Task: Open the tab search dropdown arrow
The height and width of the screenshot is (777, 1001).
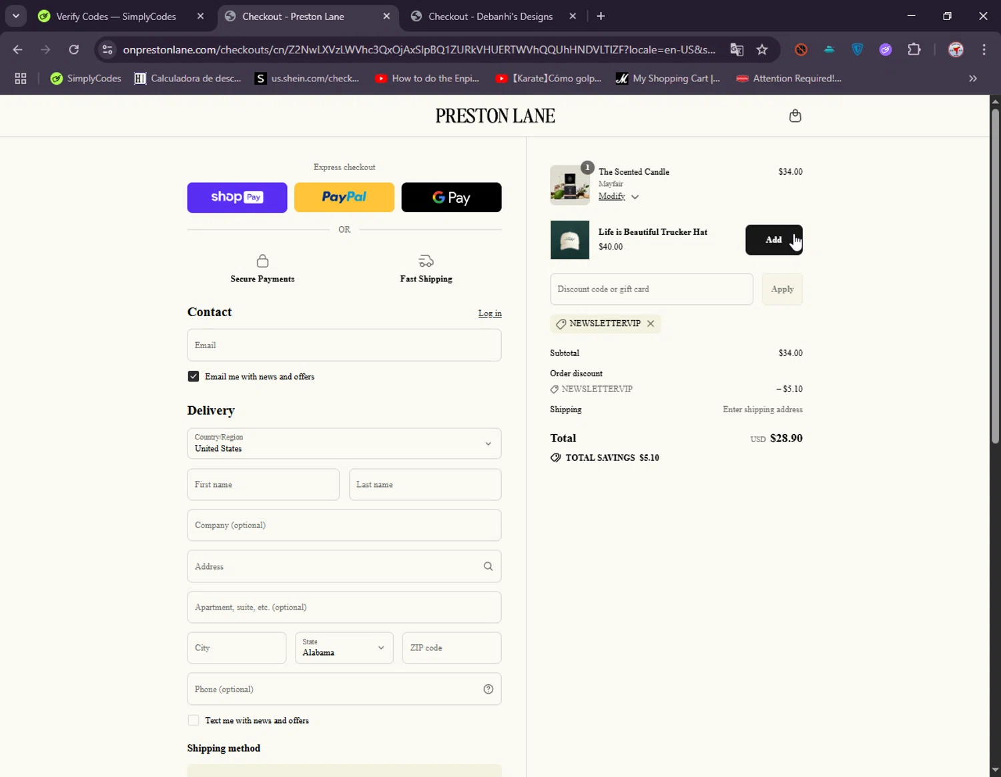Action: click(x=15, y=16)
